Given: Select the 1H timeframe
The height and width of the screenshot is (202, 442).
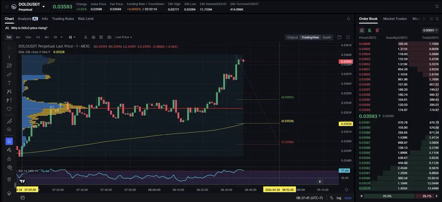Looking at the screenshot, I should pyautogui.click(x=38, y=37).
